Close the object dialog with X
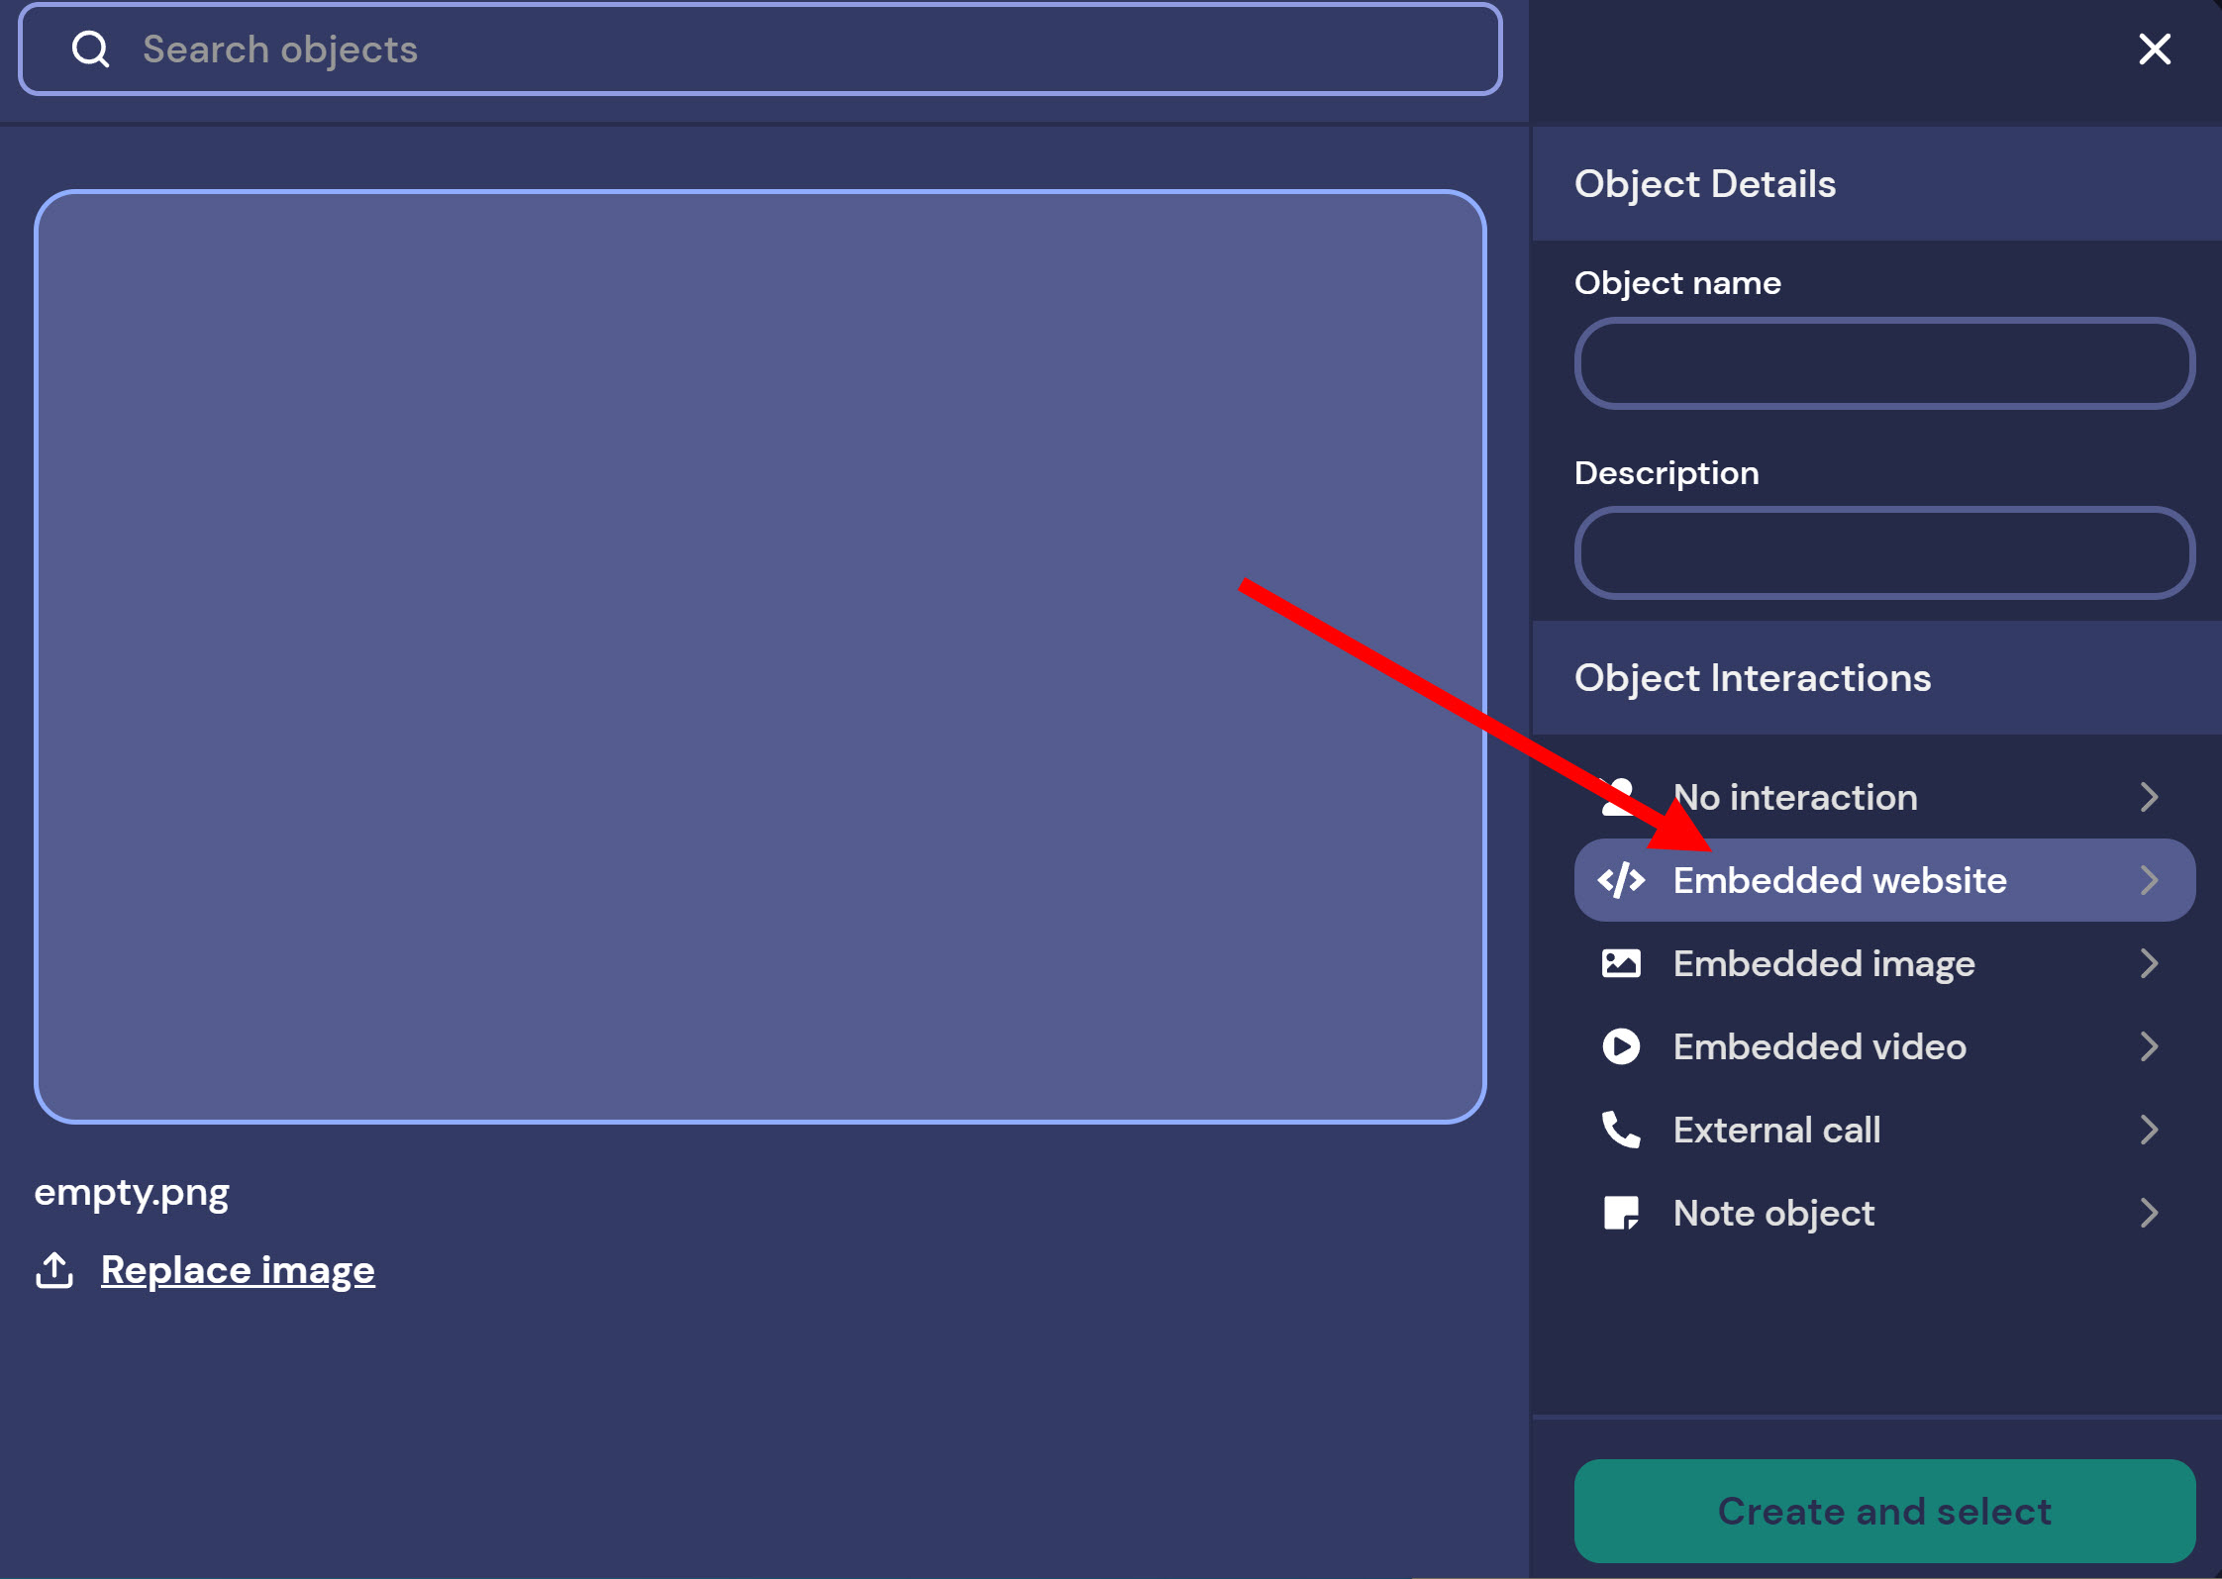 pyautogui.click(x=2155, y=49)
